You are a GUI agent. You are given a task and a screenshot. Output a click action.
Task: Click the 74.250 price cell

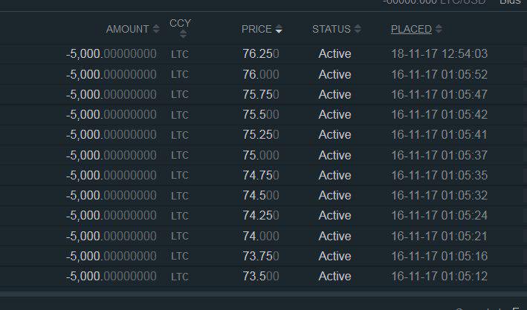click(261, 215)
